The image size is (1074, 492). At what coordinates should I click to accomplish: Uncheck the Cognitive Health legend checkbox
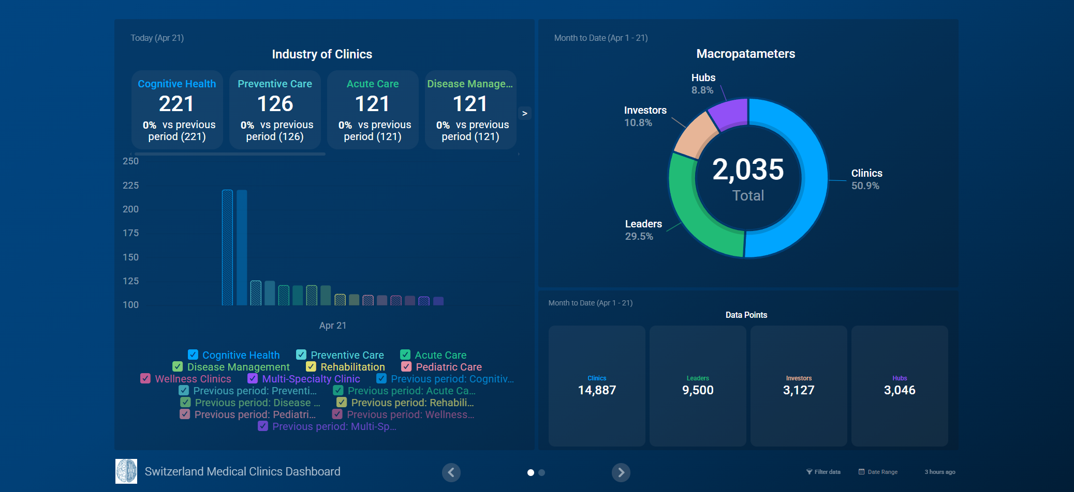pos(193,355)
